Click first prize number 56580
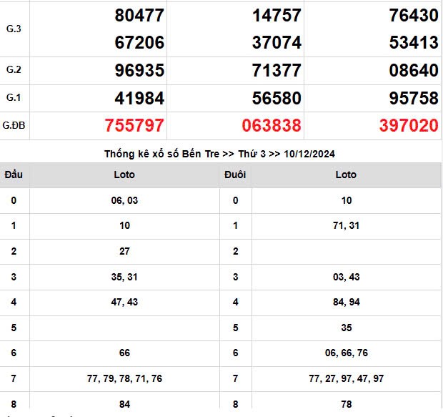This screenshot has height=417, width=443. (x=277, y=98)
